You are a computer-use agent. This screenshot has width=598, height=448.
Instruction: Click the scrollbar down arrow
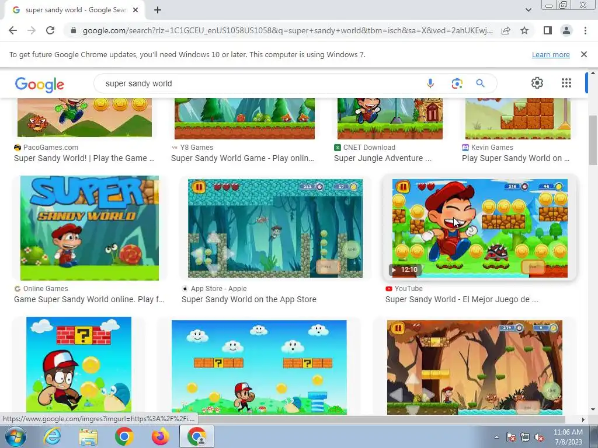(x=593, y=410)
